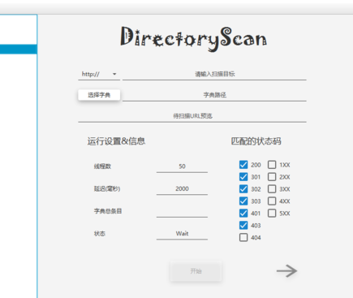Click the 匹配的状态码 heading
Image resolution: width=353 pixels, height=298 pixels.
tap(256, 141)
